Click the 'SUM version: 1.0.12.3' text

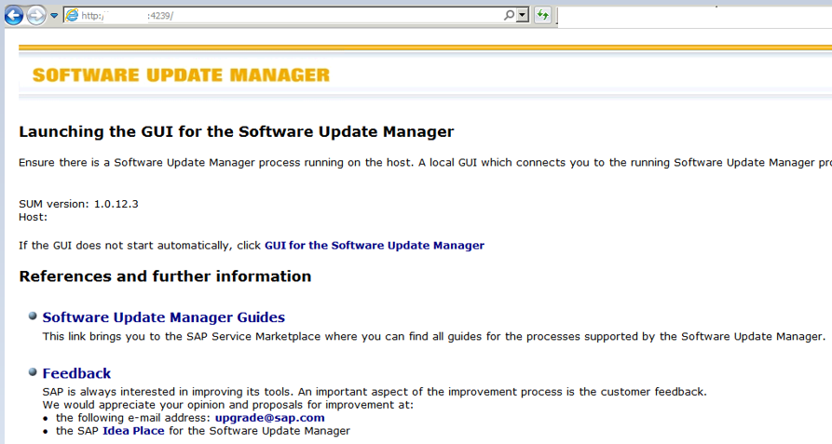point(78,204)
